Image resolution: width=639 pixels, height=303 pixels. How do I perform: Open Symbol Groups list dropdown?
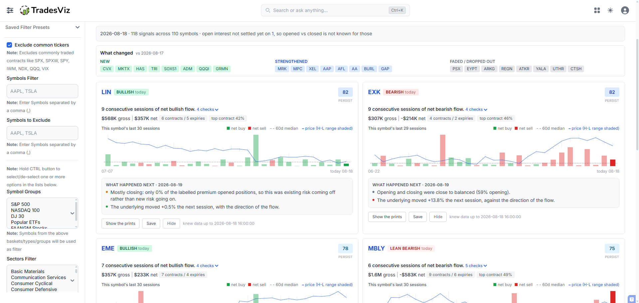tap(72, 213)
